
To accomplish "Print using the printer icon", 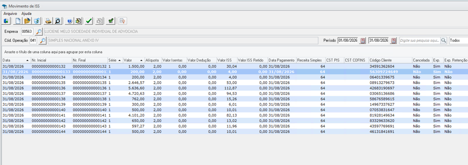I will tap(48, 21).
